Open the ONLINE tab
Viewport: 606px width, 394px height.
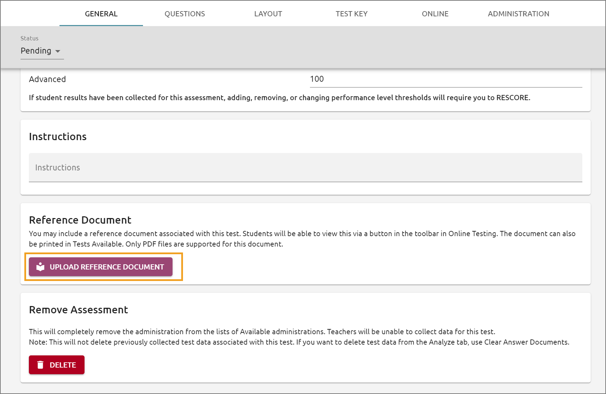click(435, 14)
